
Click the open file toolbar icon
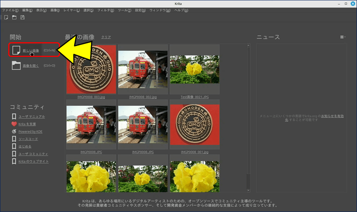pos(14,17)
